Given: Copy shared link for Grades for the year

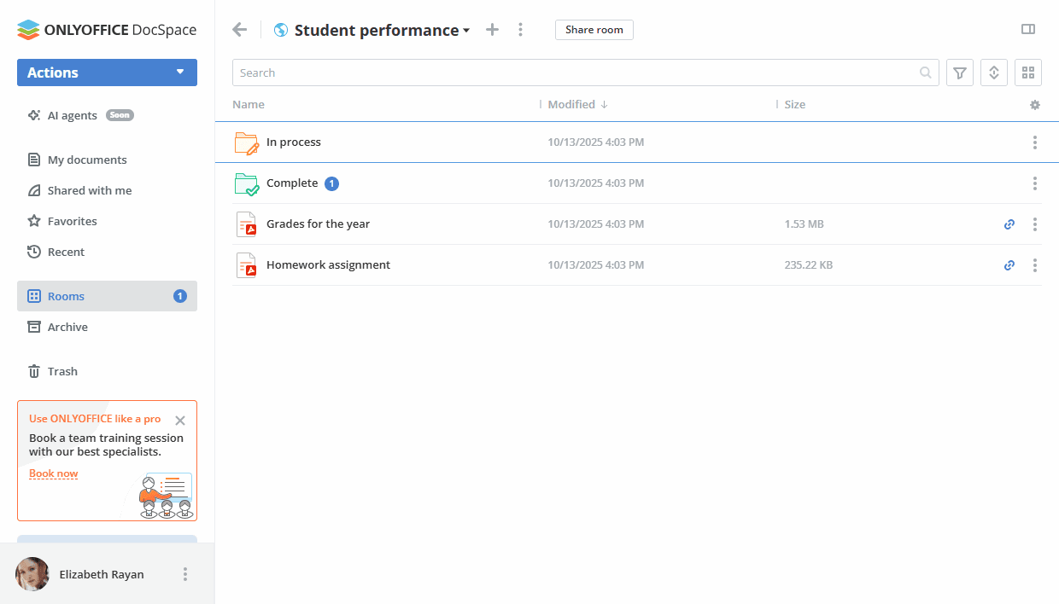Looking at the screenshot, I should pos(1009,224).
